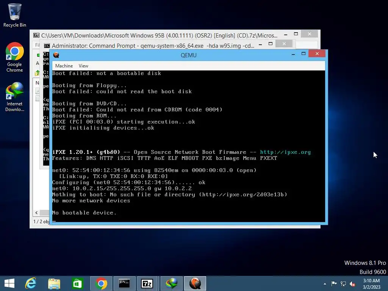Select the Internet Download Manager desktop shortcut

click(15, 97)
